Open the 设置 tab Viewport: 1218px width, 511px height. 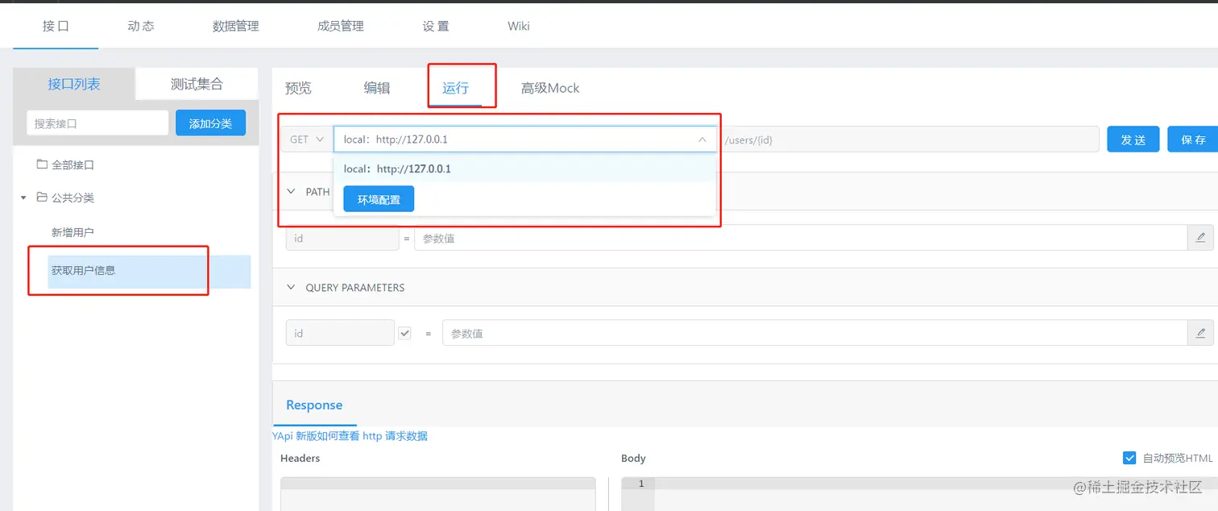pyautogui.click(x=436, y=26)
